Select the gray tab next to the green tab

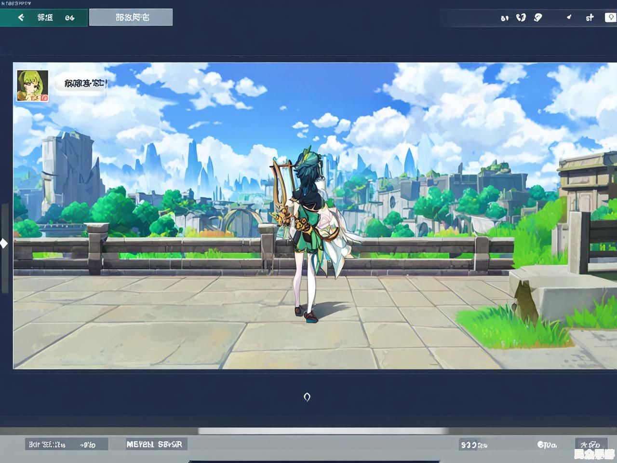click(x=131, y=17)
